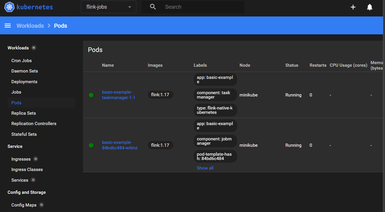The height and width of the screenshot is (212, 385).
Task: Click the component: jobmanager label chip
Action: point(215,141)
